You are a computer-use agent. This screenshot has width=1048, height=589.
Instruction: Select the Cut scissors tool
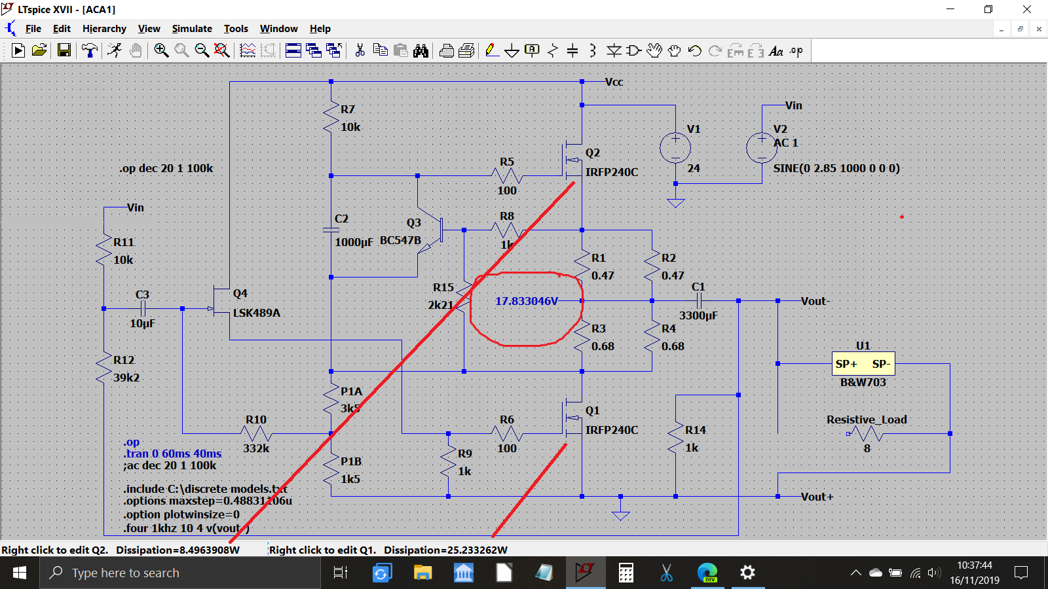[360, 50]
